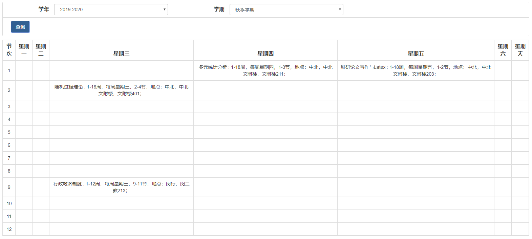
Task: Click the 科研论文写作与Latex course entry
Action: 416,71
